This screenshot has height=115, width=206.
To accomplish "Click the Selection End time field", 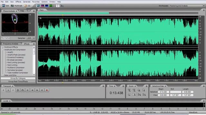I will [175, 92].
